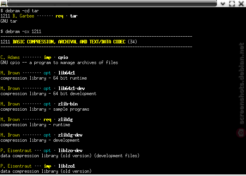Click 'compression library - runtime' description
The height and width of the screenshot is (176, 246).
coord(35,125)
